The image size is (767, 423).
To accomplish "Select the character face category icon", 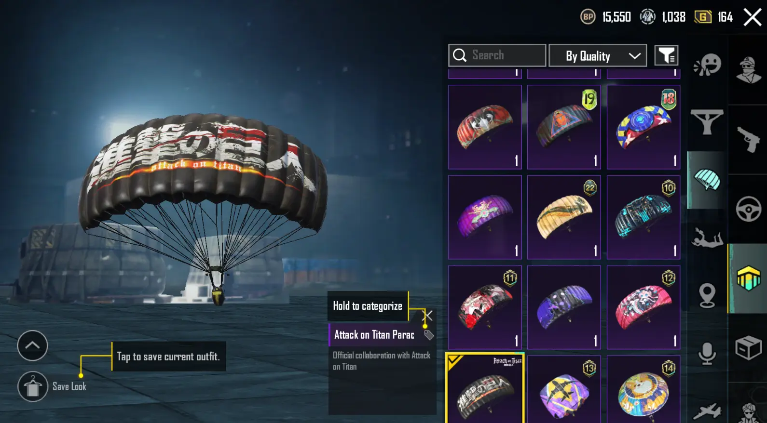I will [748, 70].
